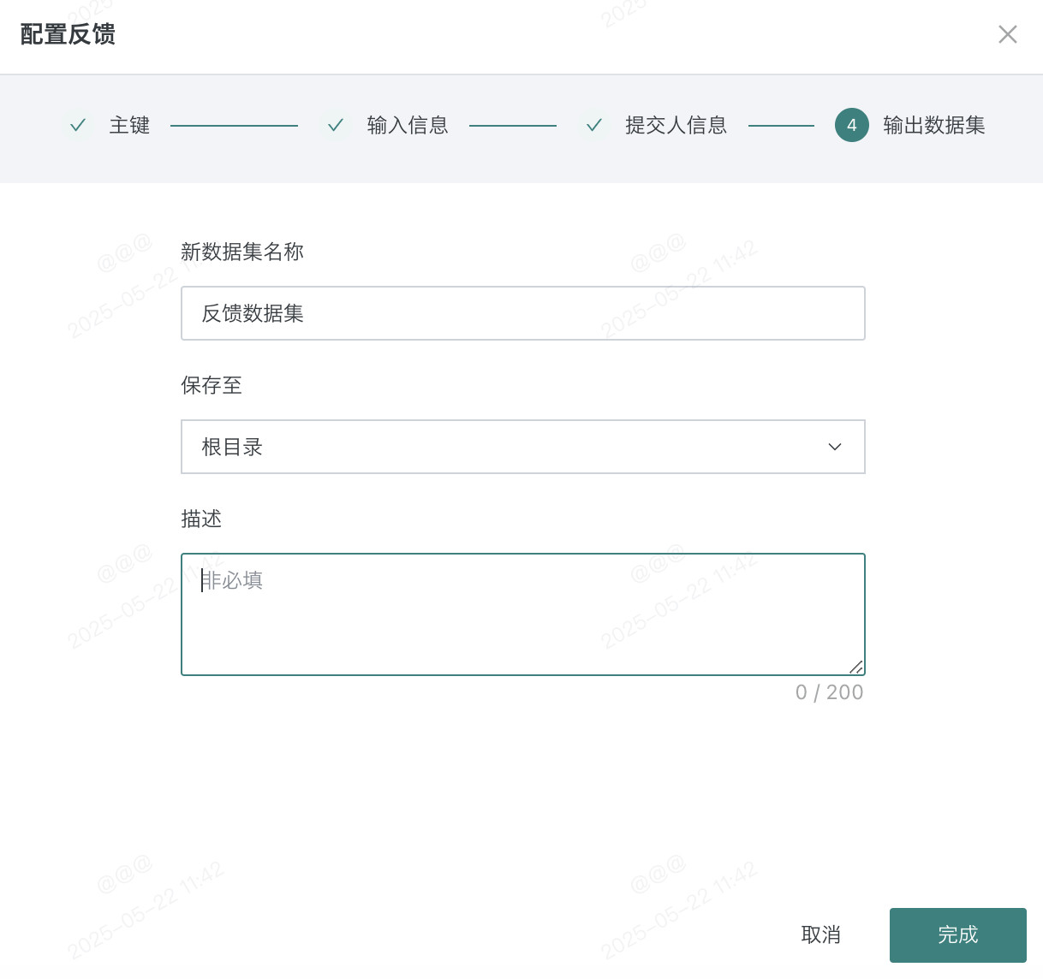Go to the 提交人信息 step label
Image resolution: width=1043 pixels, height=979 pixels.
click(x=676, y=125)
